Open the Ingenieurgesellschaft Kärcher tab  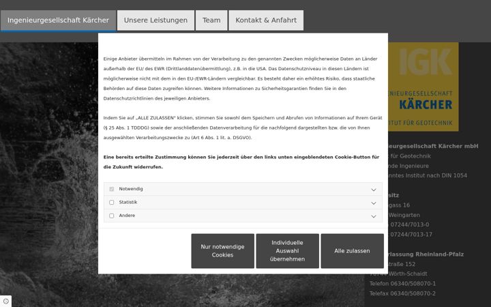pyautogui.click(x=58, y=20)
